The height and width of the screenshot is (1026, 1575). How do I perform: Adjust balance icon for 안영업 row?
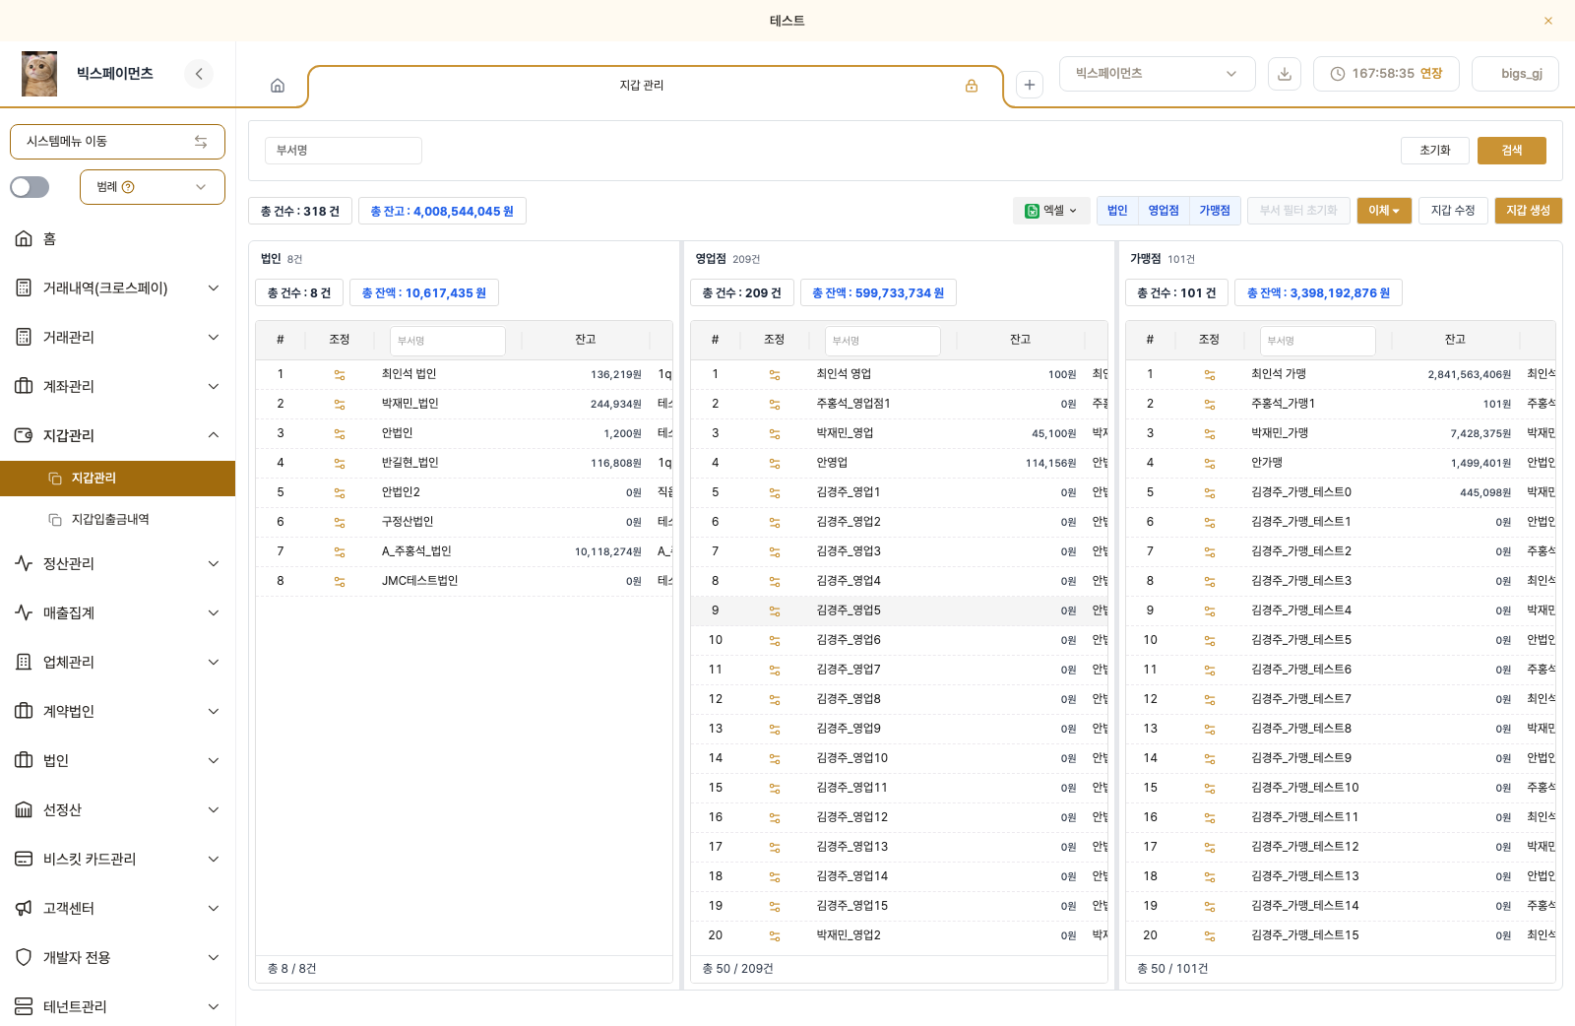(775, 464)
